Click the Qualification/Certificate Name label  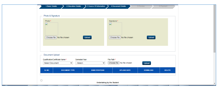click(x=54, y=60)
